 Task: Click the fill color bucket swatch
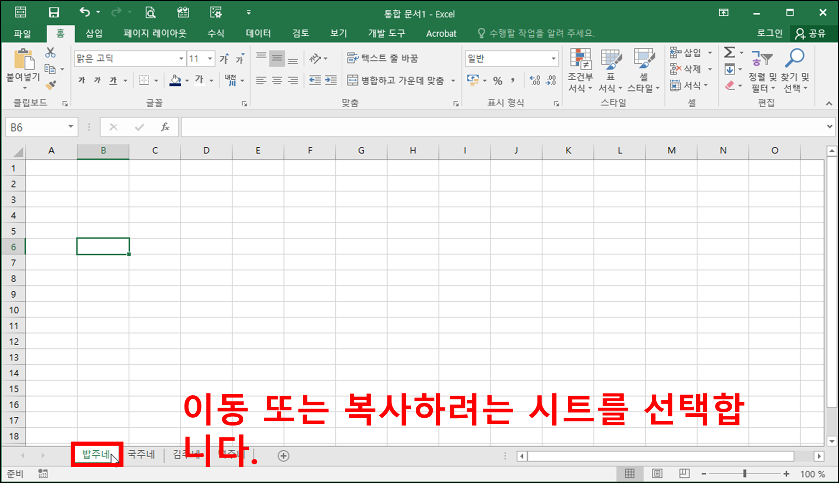175,80
